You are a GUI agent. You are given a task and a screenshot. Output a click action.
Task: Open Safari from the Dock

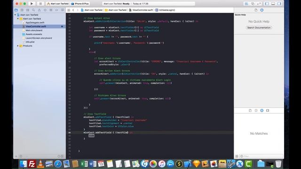[58, 164]
